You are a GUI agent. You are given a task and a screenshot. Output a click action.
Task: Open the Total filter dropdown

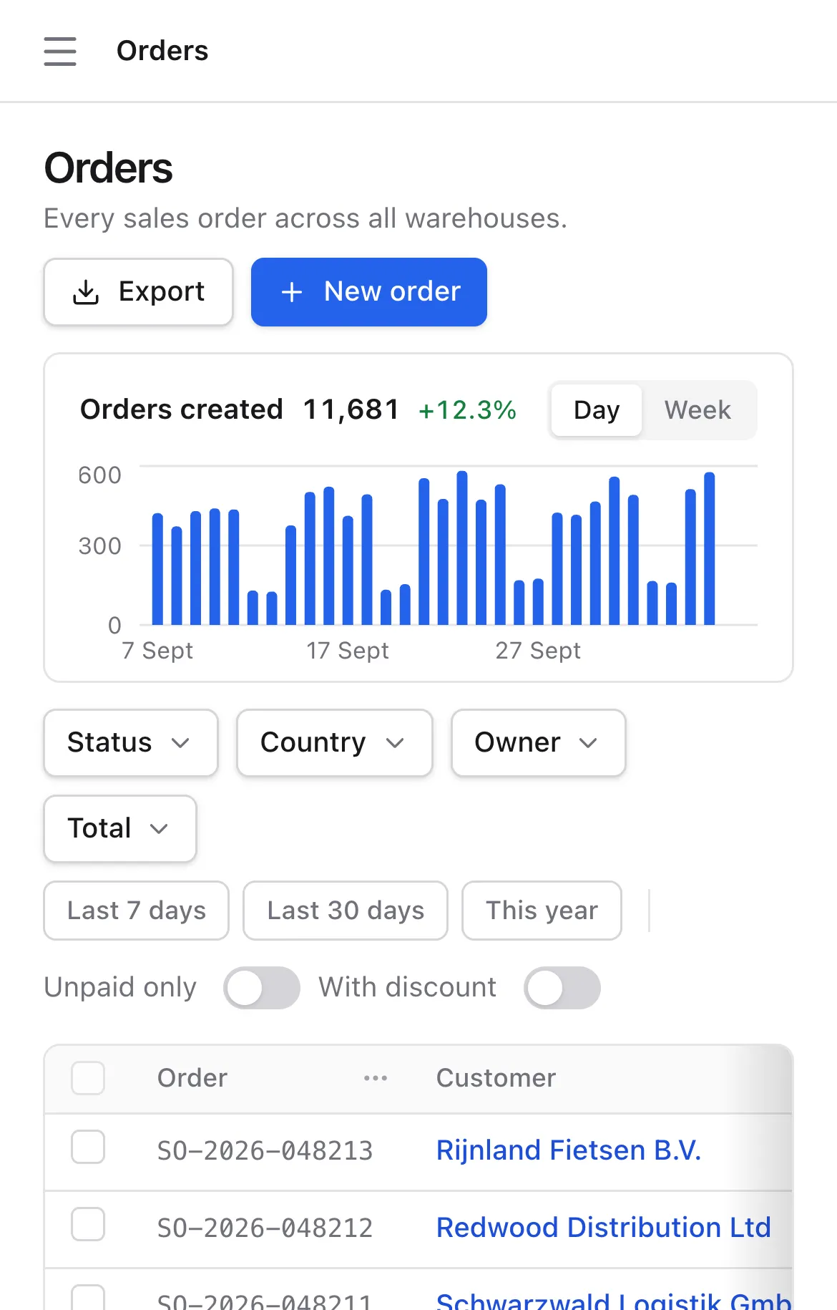click(120, 829)
